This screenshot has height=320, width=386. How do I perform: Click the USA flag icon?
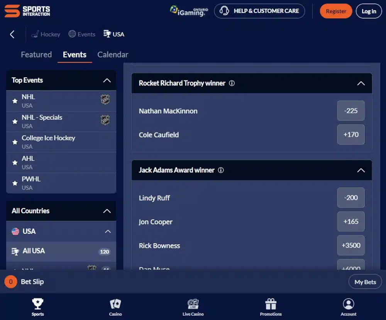15,231
